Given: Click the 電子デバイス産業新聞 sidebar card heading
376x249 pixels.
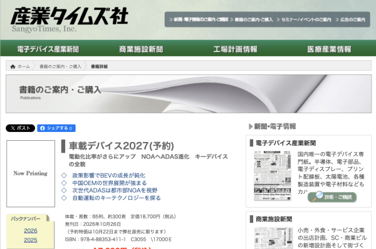Looking at the screenshot, I should click(286, 143).
